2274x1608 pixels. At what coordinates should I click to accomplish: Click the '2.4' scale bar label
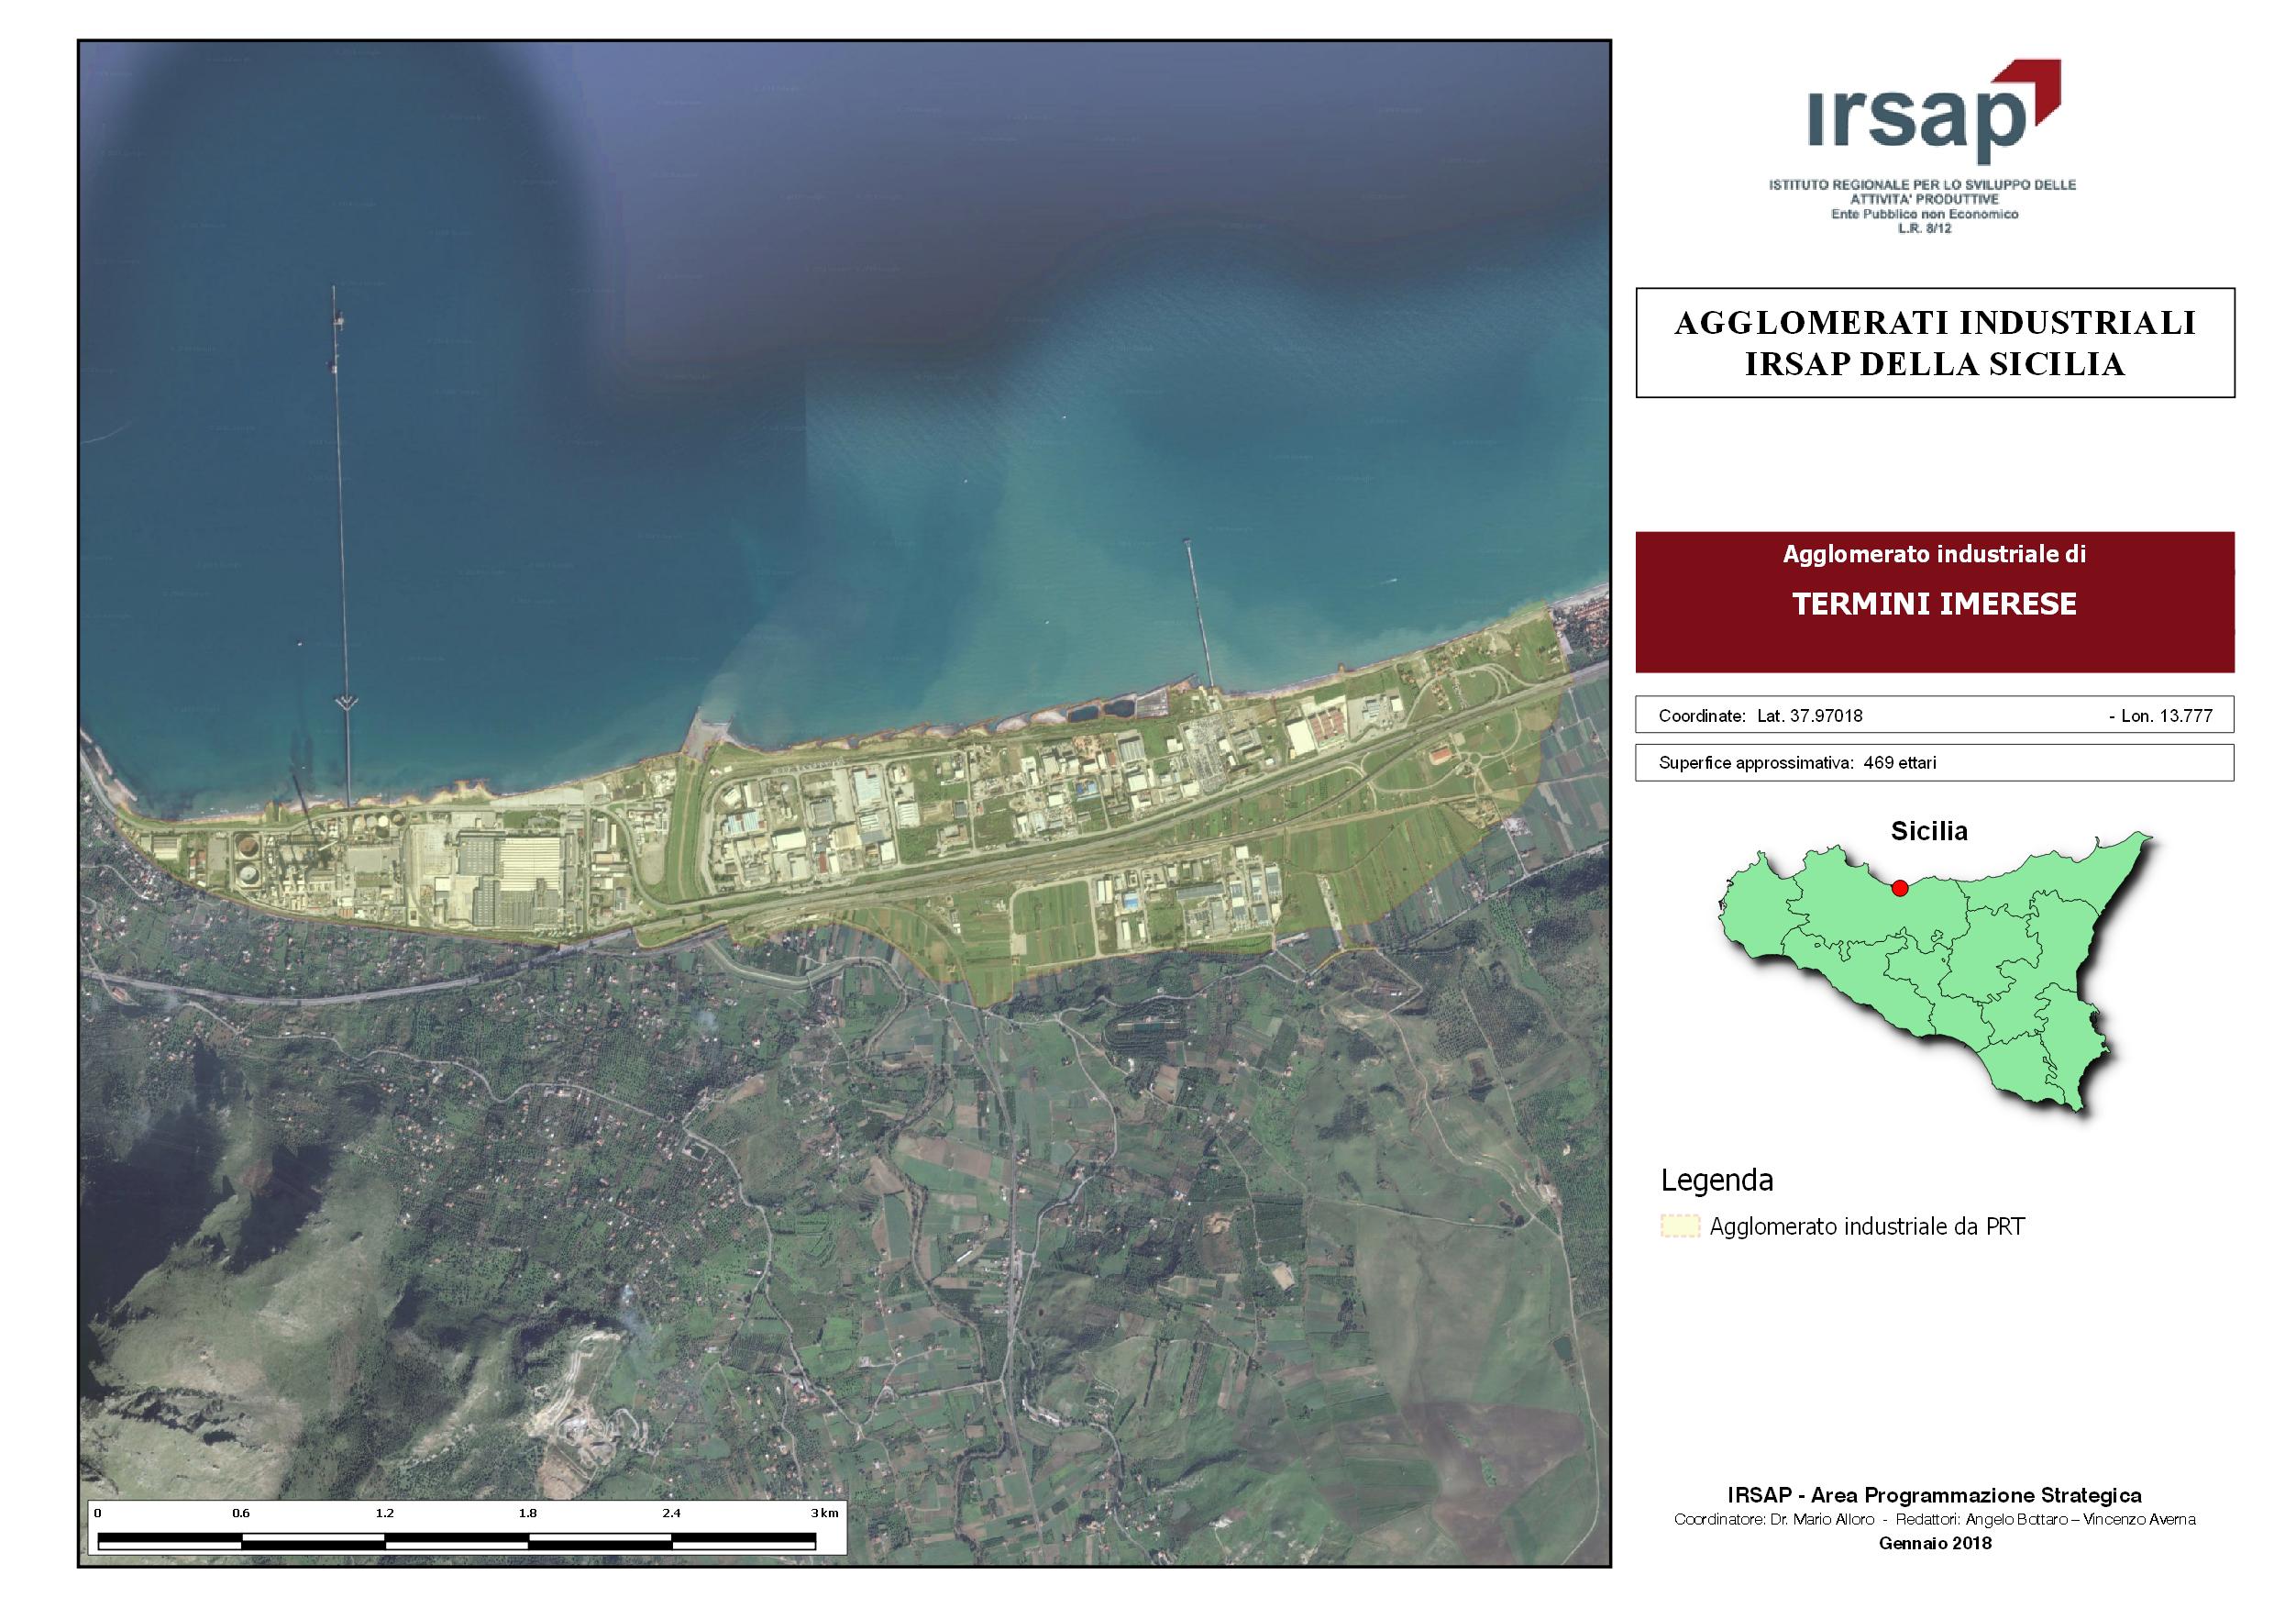(x=671, y=1513)
